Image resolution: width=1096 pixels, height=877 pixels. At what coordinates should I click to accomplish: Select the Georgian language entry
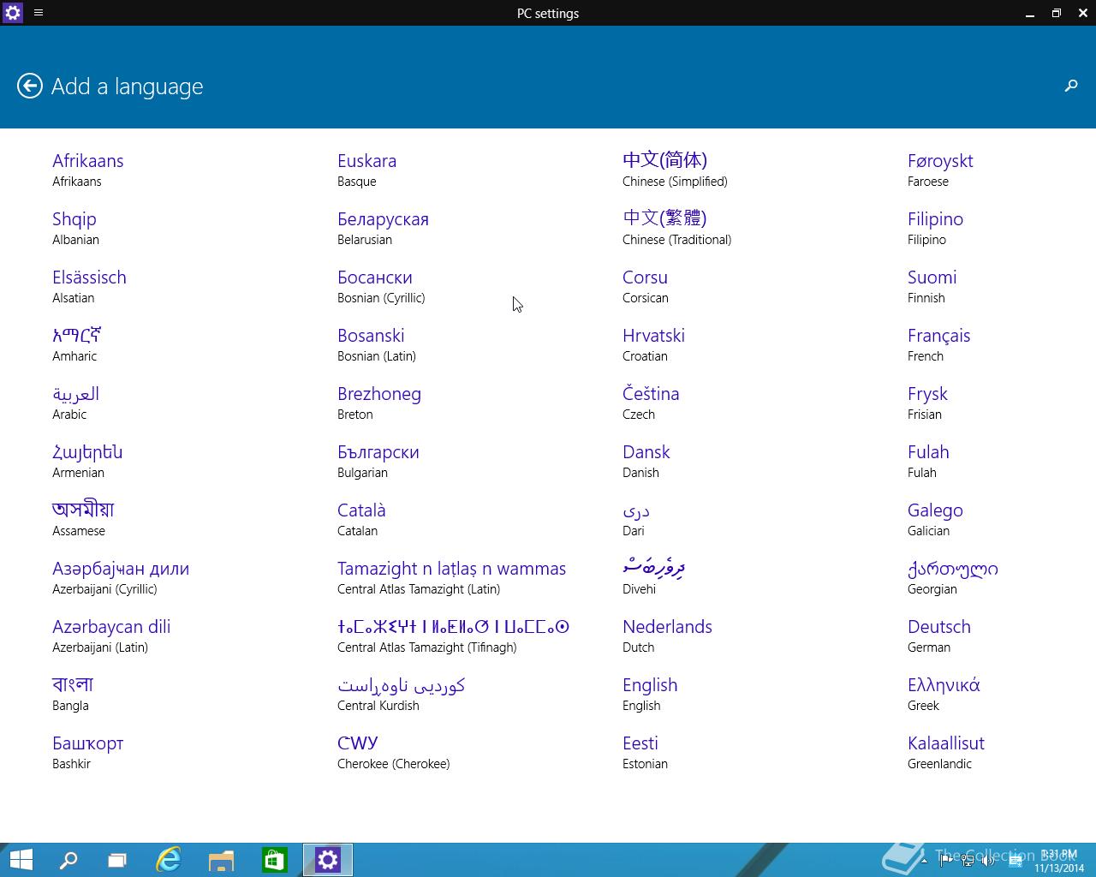(x=953, y=577)
